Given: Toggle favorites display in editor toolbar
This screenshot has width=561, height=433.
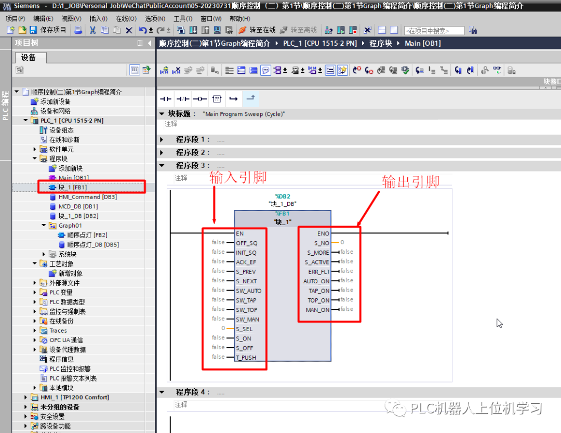Looking at the screenshot, I should click(x=342, y=70).
